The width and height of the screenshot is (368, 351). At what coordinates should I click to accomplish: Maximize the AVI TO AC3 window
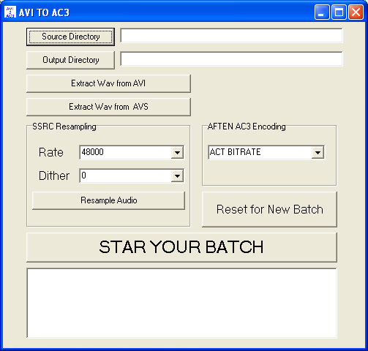339,12
